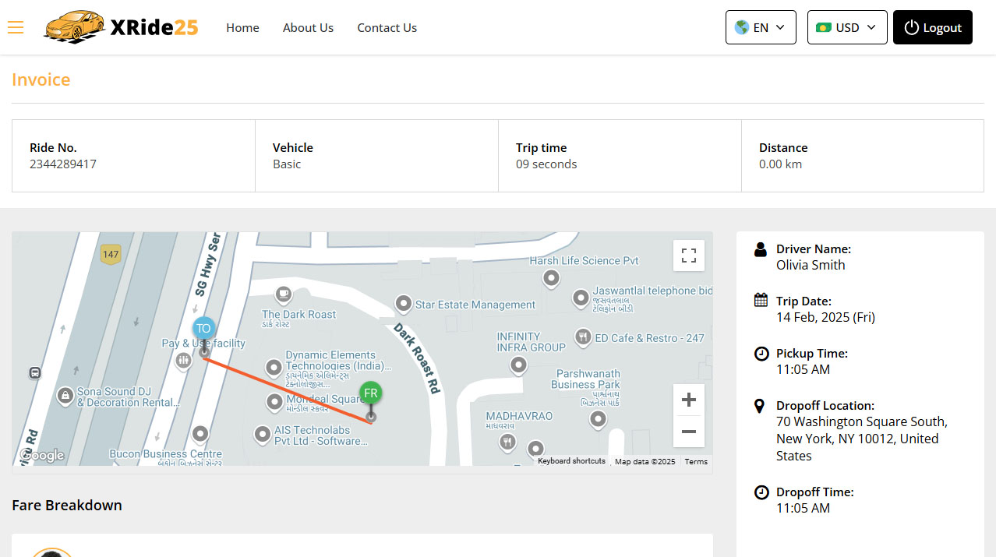
Task: Click the ride number 2344289417
Action: coord(63,164)
